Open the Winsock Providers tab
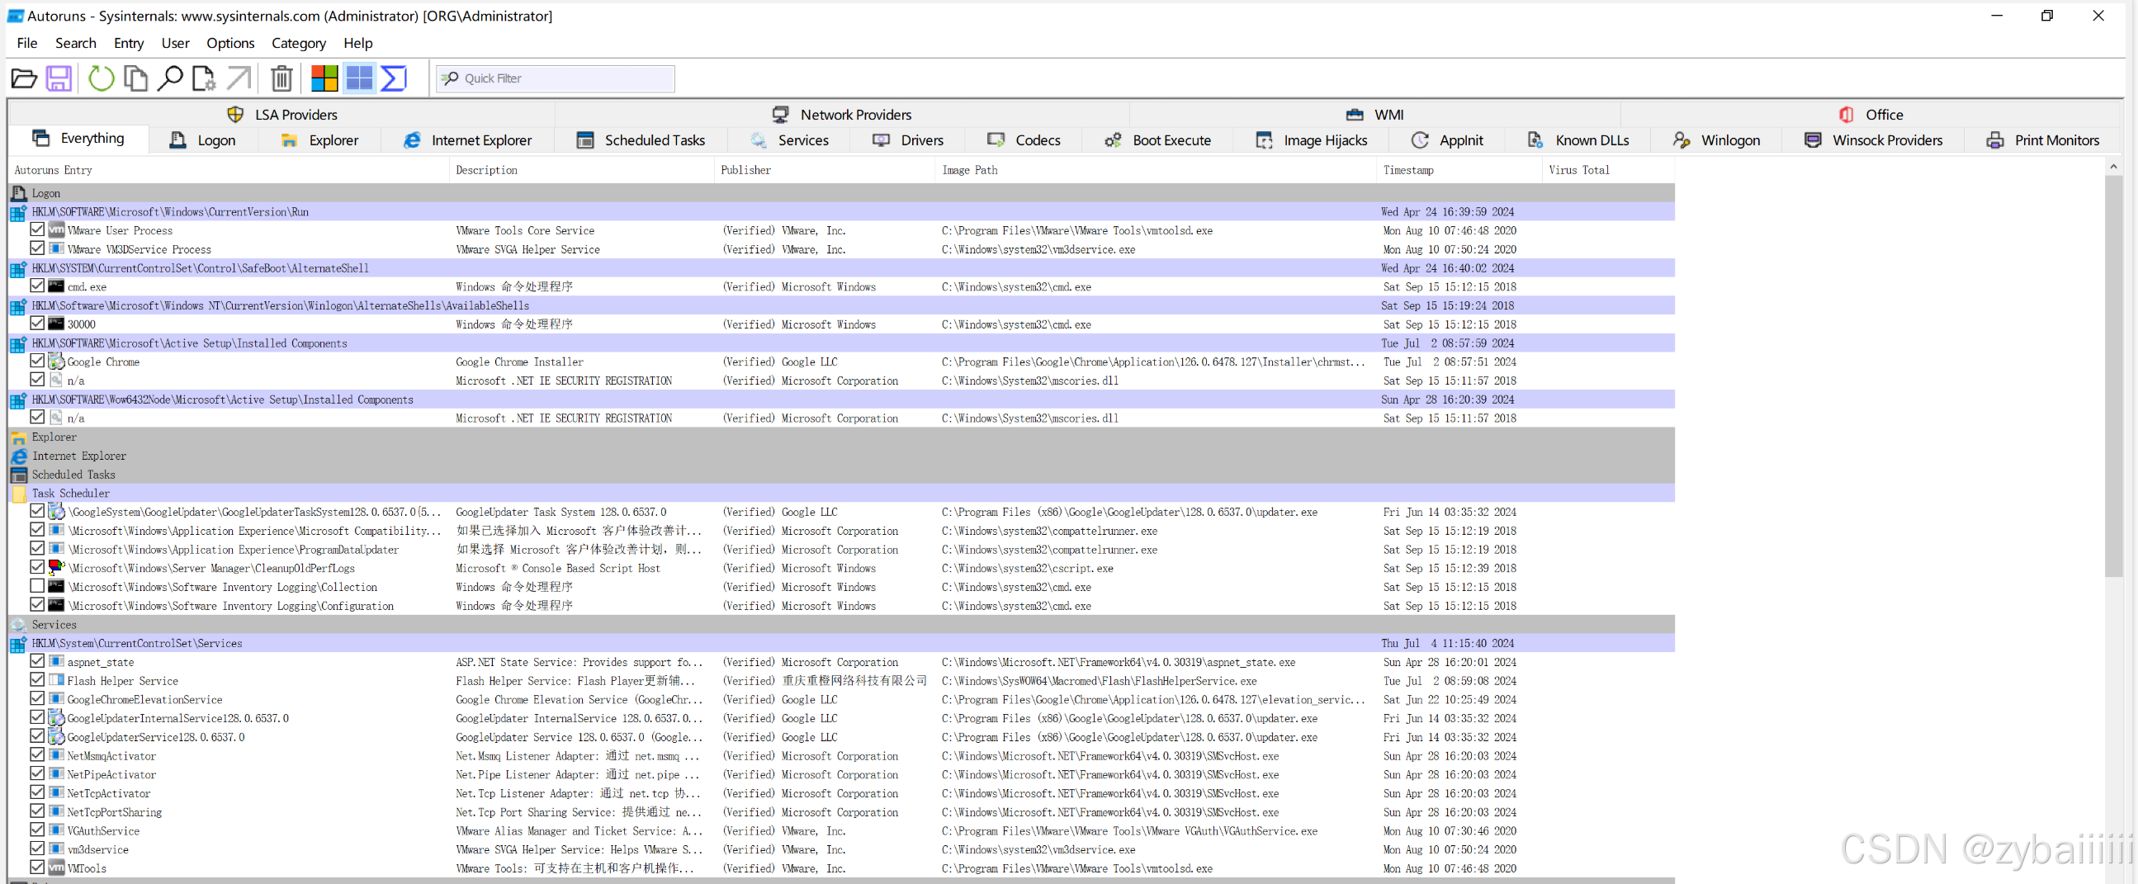Screen dimensions: 2138x884 click(1874, 139)
